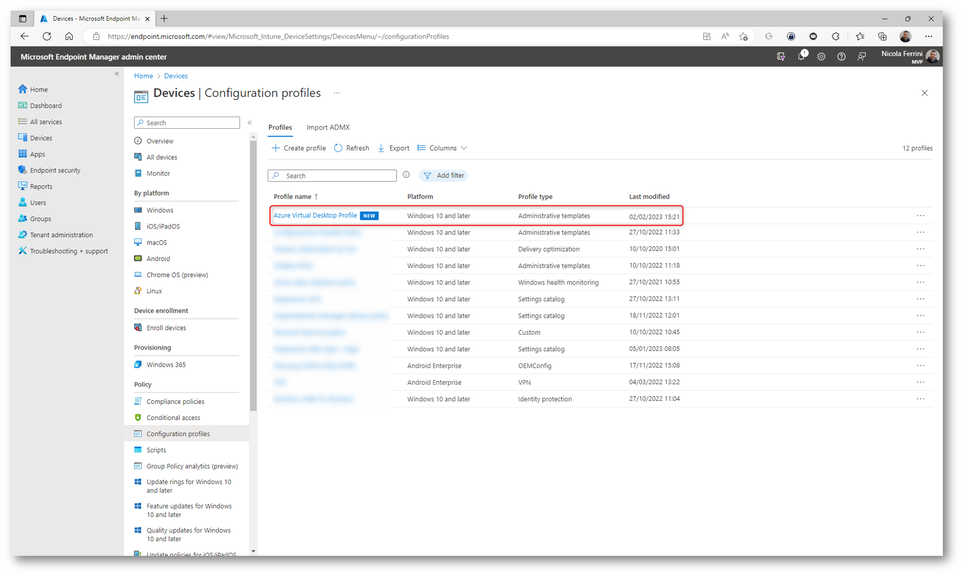Click the profiles search field
The height and width of the screenshot is (577, 964).
pos(332,176)
